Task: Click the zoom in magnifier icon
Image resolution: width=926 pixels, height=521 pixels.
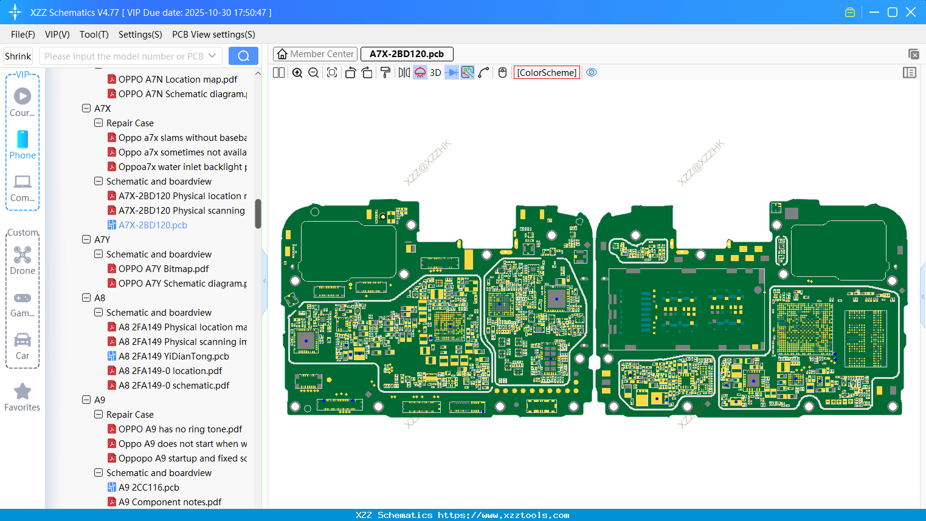Action: pos(297,73)
